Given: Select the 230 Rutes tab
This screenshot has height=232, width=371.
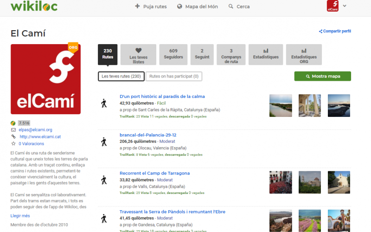Looking at the screenshot, I should (108, 54).
